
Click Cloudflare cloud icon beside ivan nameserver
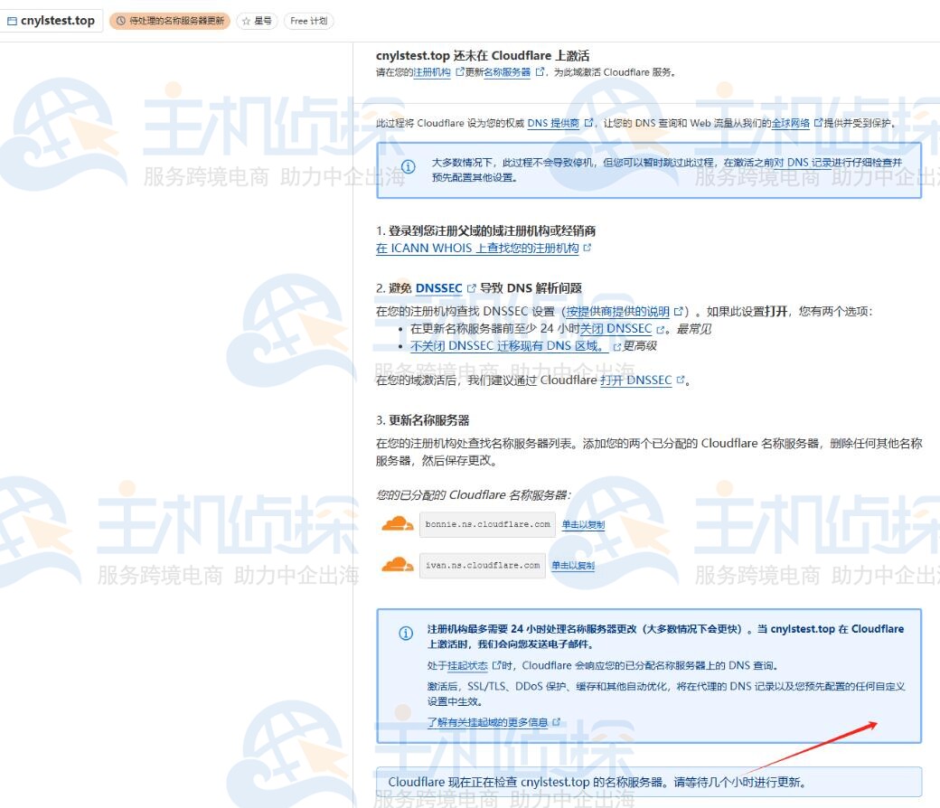pyautogui.click(x=398, y=566)
